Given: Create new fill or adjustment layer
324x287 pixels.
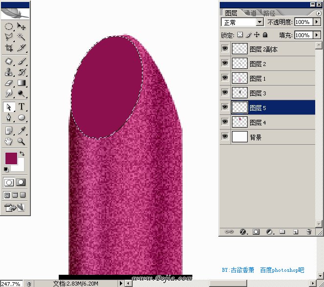Looking at the screenshot, I should tap(269, 232).
